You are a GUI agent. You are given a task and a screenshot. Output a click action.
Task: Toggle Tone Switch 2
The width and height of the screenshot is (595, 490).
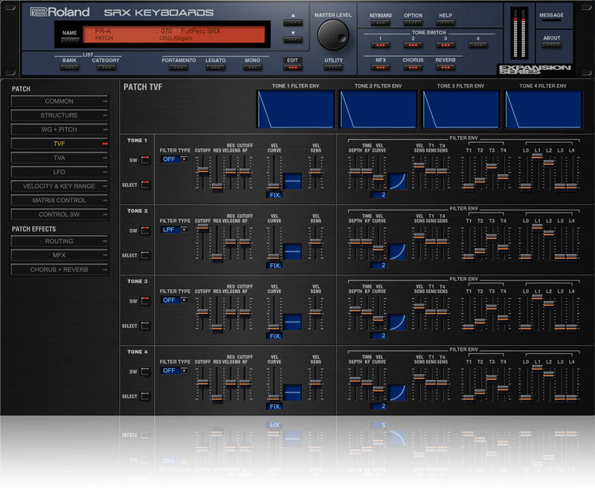413,45
